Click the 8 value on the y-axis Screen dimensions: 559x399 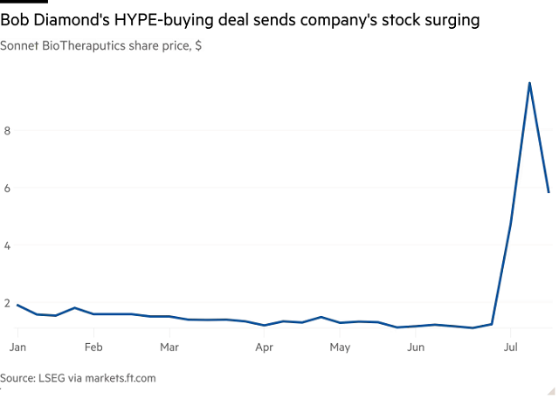(x=8, y=131)
